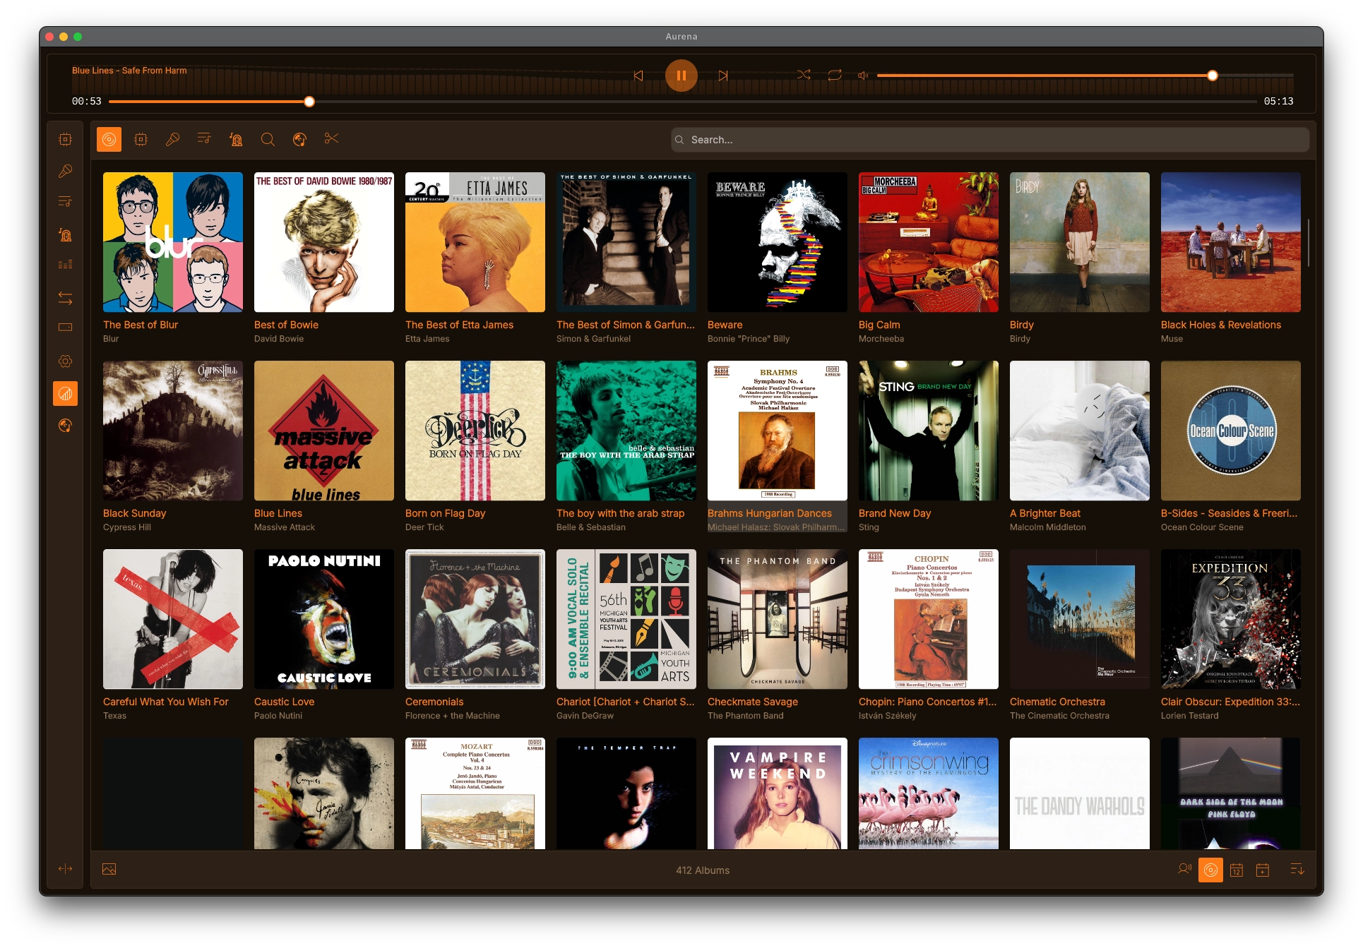Open Blue Lines album cover
The image size is (1363, 948).
[x=324, y=431]
